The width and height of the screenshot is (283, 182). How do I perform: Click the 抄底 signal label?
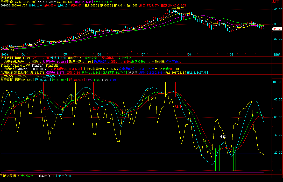click(x=222, y=137)
